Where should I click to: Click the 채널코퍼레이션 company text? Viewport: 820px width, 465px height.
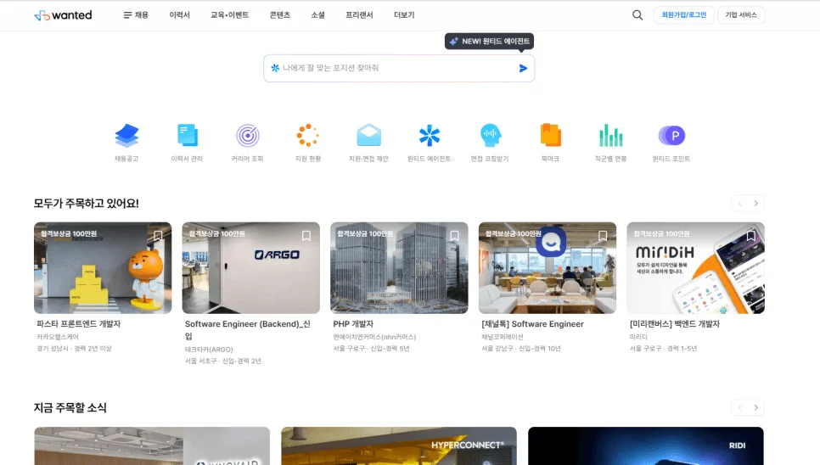click(502, 337)
